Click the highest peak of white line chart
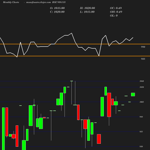Screen dimensions: 150x150 pyautogui.click(x=71, y=33)
